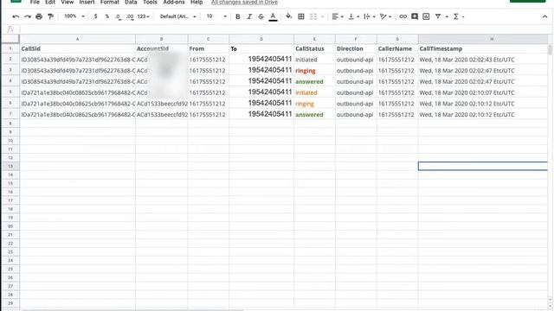Viewport: 554px width, 311px height.
Task: Open the Insert menu
Action: (x=87, y=2)
